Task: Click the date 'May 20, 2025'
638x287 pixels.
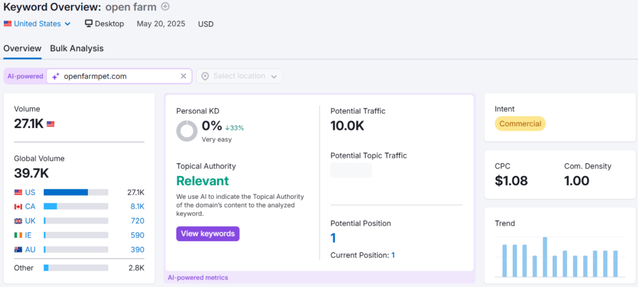Action: coord(161,24)
